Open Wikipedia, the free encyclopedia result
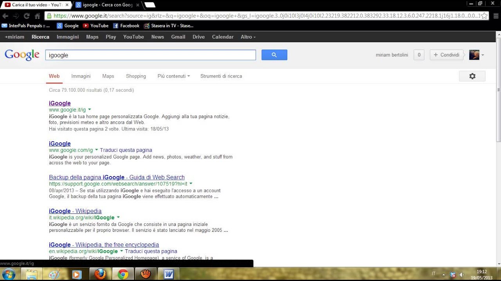This screenshot has width=501, height=281. coord(104,245)
